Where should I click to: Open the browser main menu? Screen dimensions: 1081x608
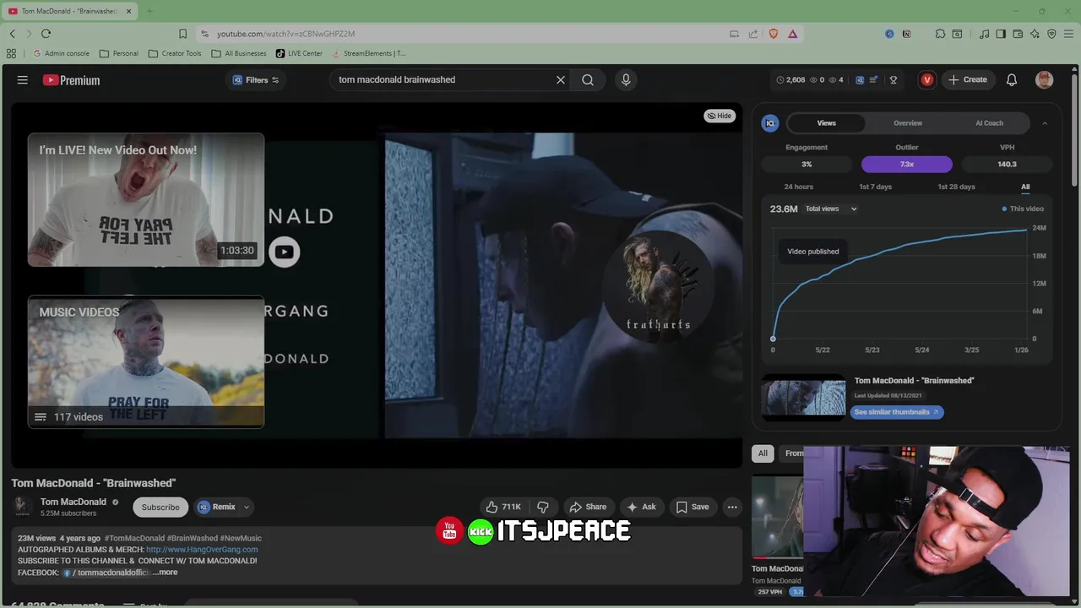pos(1068,34)
